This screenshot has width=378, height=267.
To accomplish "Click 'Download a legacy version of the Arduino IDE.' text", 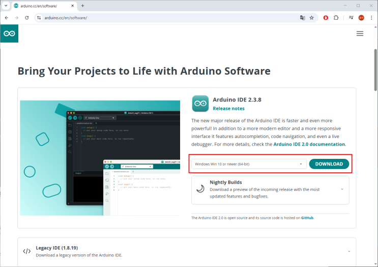I will point(79,255).
